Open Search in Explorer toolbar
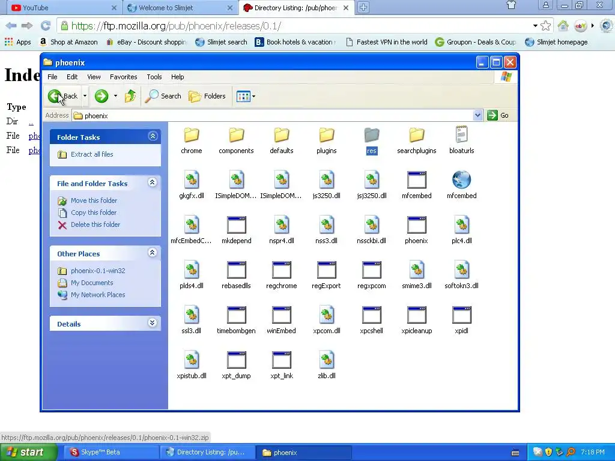 [x=163, y=96]
